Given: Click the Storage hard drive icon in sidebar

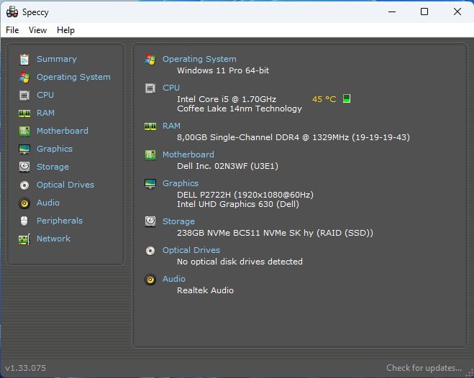Looking at the screenshot, I should pyautogui.click(x=24, y=167).
